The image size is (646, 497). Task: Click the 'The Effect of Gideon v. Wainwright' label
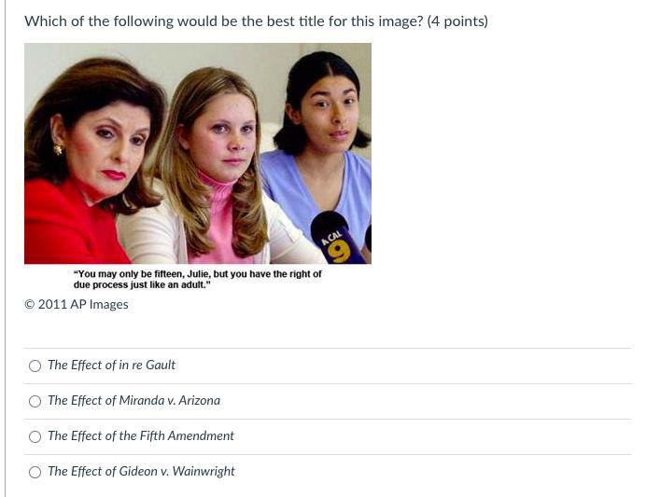[141, 471]
